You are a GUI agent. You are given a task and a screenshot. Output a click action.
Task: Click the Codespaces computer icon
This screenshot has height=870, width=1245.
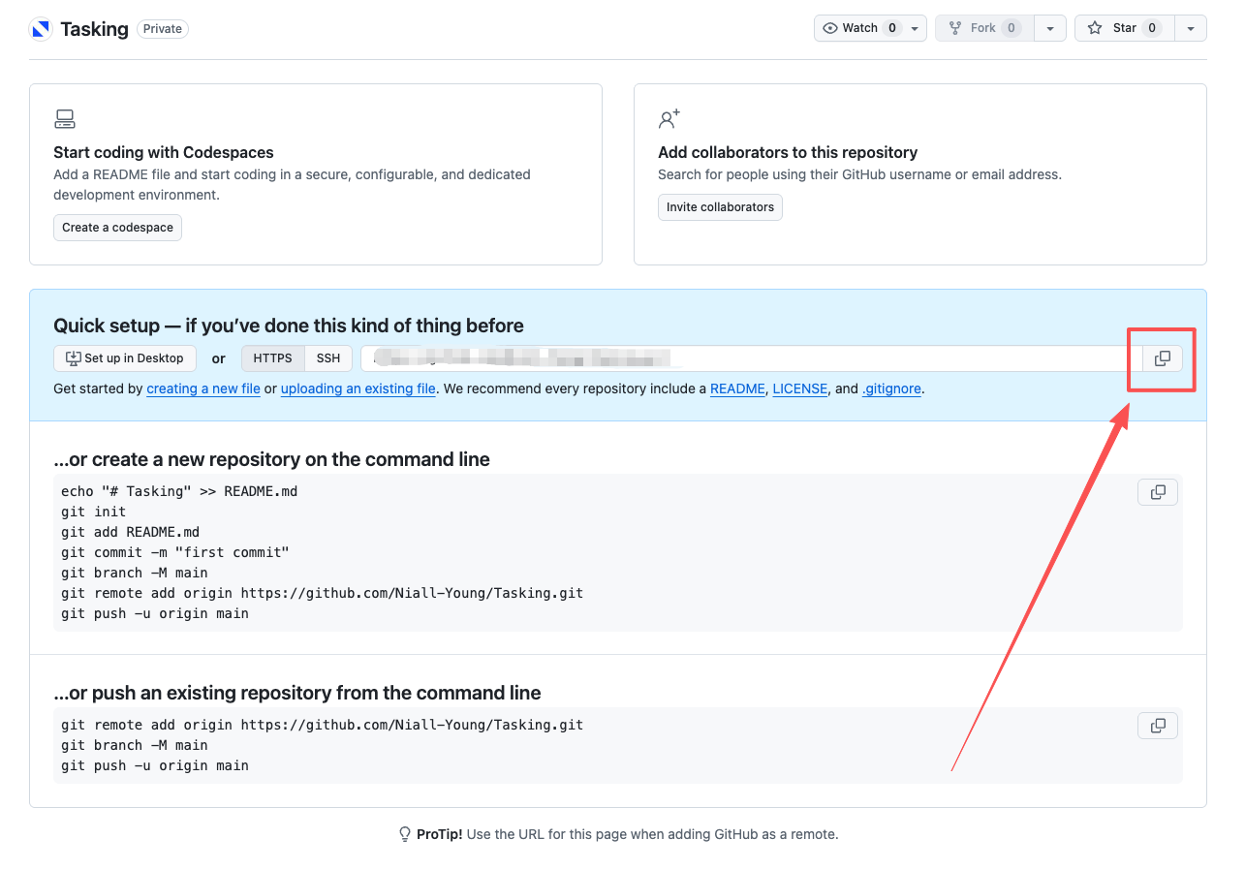(x=65, y=120)
